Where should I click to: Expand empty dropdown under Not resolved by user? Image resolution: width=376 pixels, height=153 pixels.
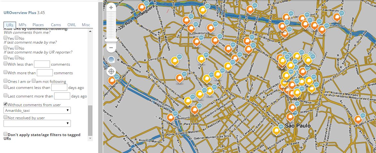tap(37, 123)
